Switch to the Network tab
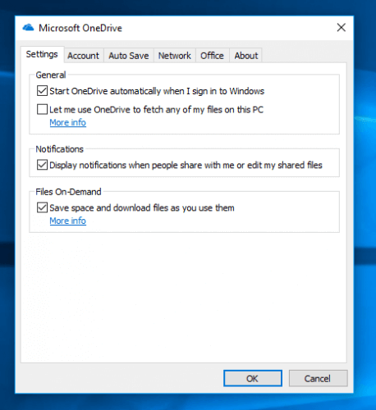 click(175, 56)
